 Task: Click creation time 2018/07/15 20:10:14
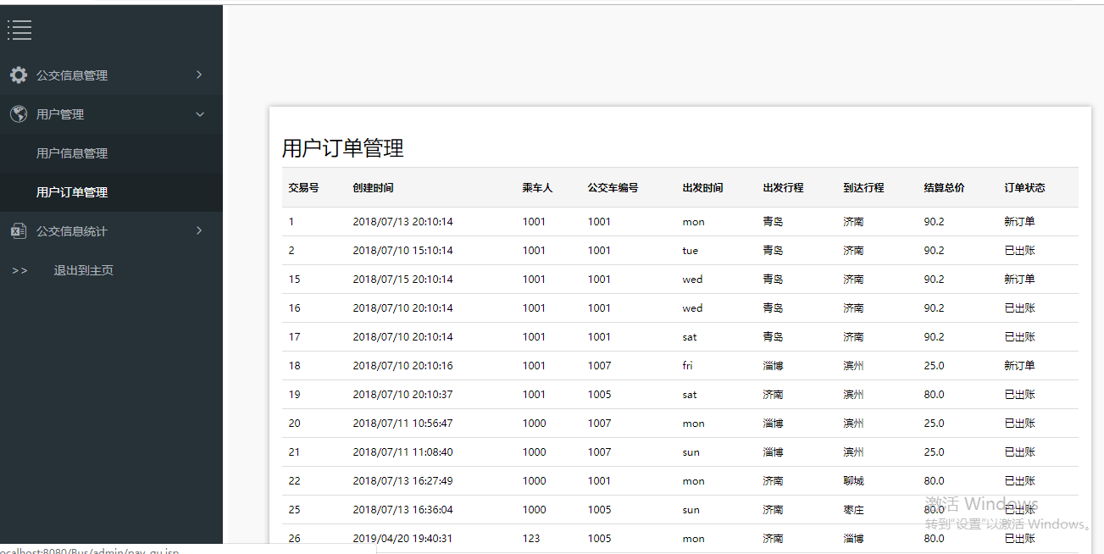tap(402, 280)
